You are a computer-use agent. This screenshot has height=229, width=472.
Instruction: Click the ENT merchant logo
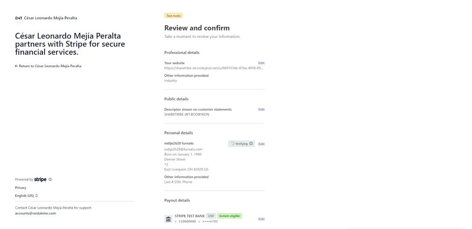click(18, 18)
